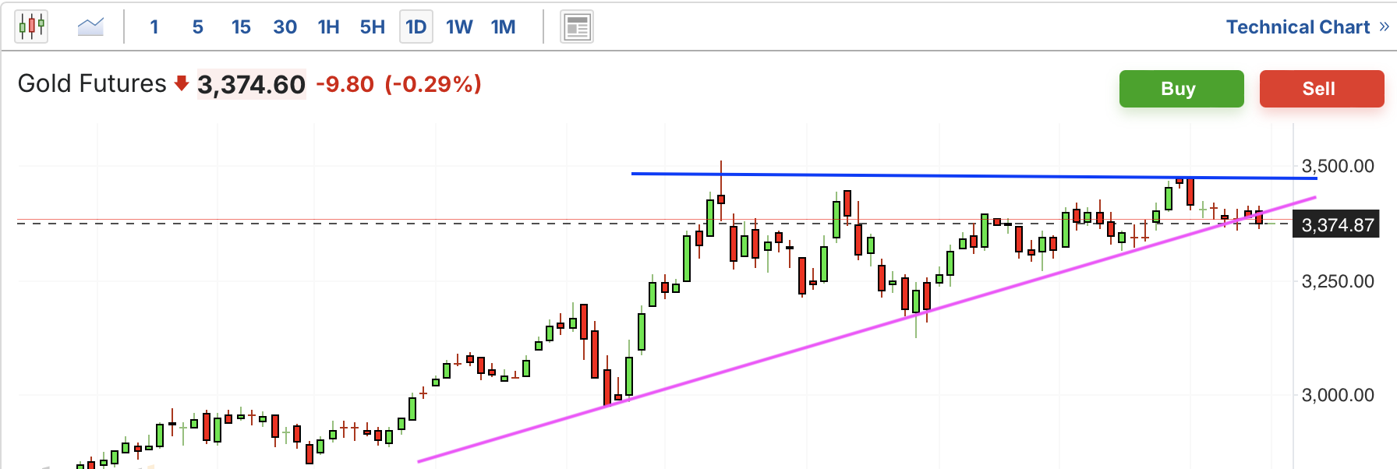
Task: Switch to the area chart type icon
Action: [x=90, y=27]
